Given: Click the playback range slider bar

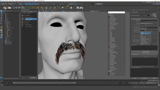Looking at the screenshot, I should tap(44, 83).
